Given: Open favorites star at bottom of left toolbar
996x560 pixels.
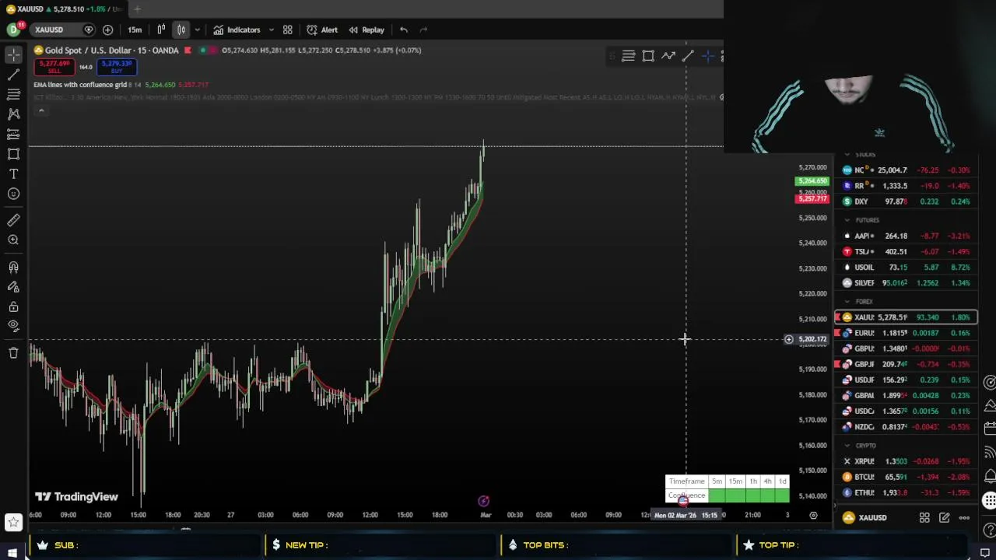Looking at the screenshot, I should pyautogui.click(x=13, y=522).
